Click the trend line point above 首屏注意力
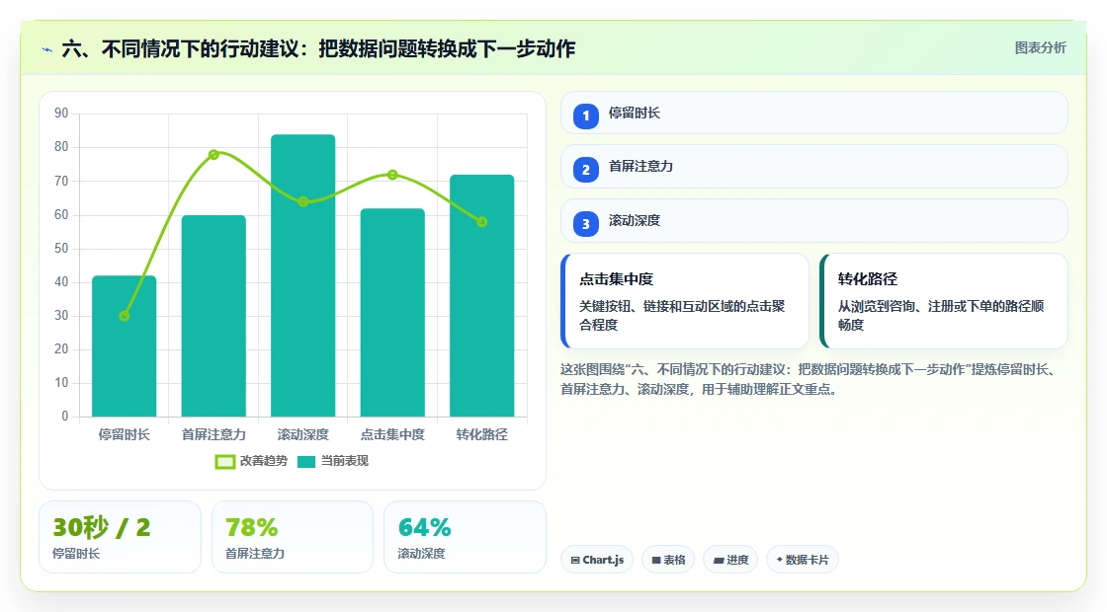1107x612 pixels. coord(213,154)
